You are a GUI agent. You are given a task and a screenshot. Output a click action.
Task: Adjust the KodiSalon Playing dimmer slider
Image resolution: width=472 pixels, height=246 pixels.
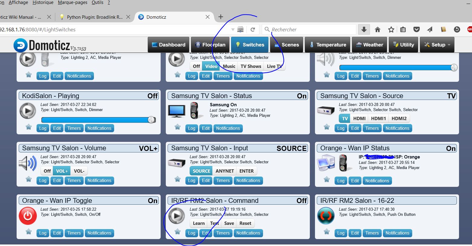click(98, 120)
